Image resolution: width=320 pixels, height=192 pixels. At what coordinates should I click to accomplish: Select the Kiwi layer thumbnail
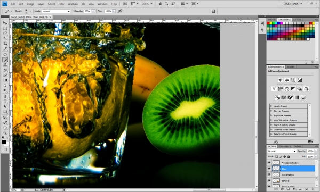[276, 169]
